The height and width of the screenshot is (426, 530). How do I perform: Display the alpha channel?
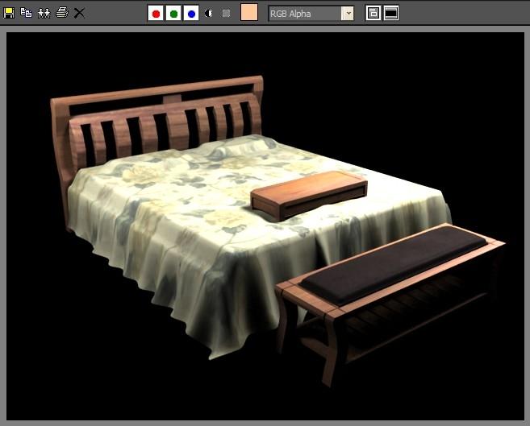(209, 14)
